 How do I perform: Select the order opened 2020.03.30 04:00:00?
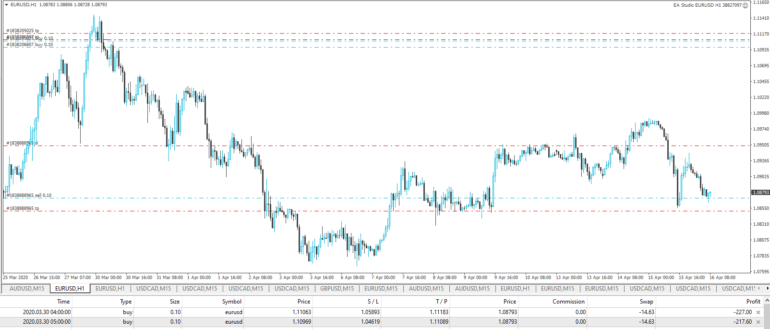coord(47,312)
